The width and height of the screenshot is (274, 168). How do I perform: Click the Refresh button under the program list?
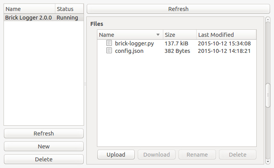(x=44, y=134)
